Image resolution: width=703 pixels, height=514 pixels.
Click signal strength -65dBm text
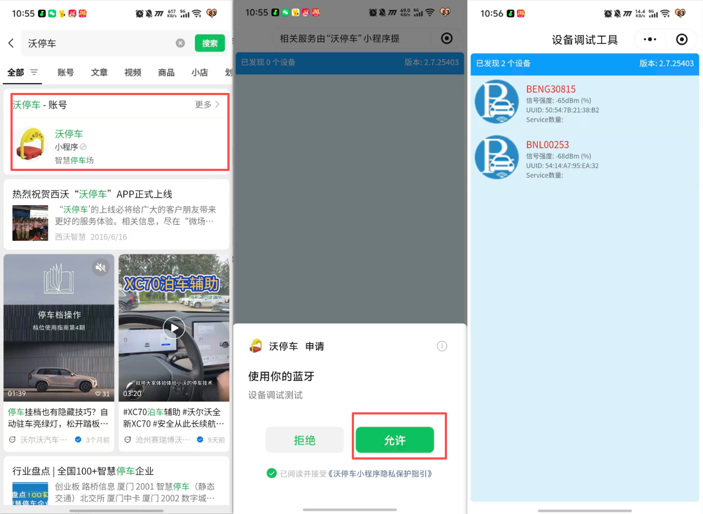[x=558, y=101]
